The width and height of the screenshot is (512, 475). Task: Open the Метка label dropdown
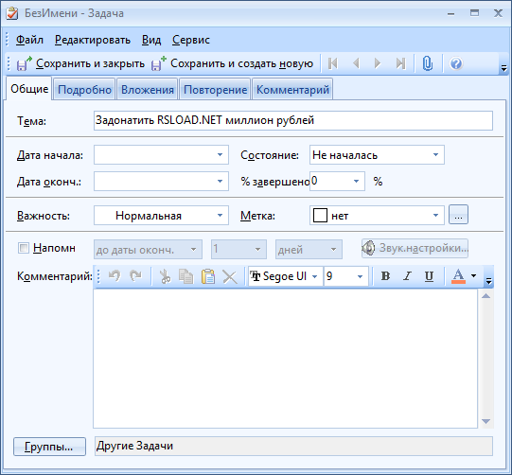tap(435, 215)
